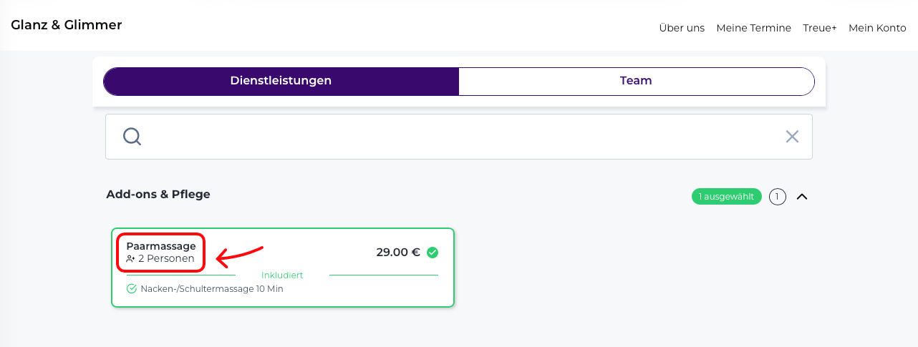Open the Treue+ loyalty page

(820, 28)
